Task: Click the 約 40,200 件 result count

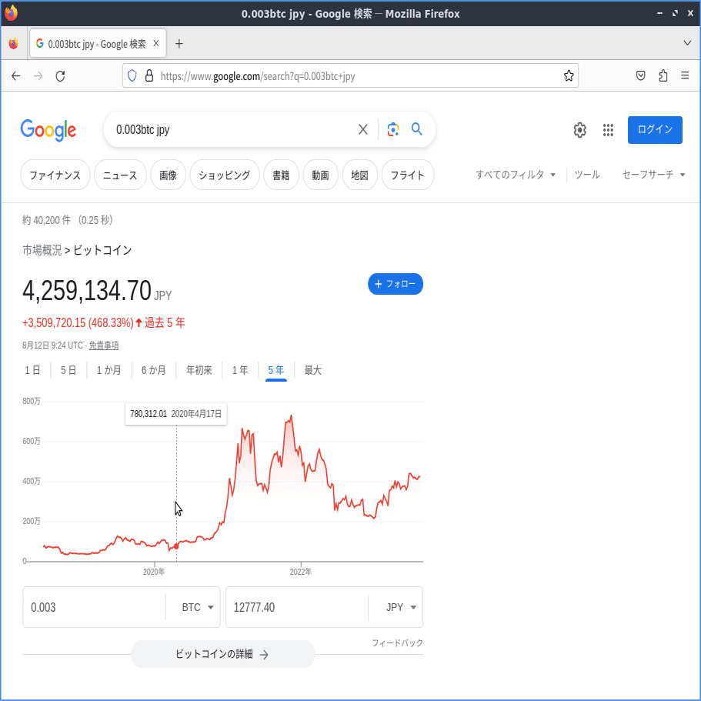Action: coord(46,220)
